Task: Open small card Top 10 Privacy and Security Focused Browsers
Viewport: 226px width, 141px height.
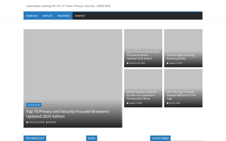Action: (143, 55)
